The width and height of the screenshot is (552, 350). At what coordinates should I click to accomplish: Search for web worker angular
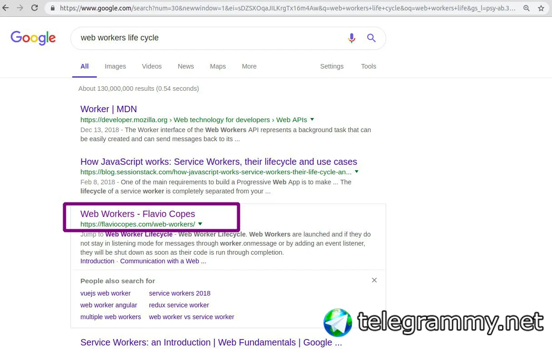pyautogui.click(x=109, y=305)
